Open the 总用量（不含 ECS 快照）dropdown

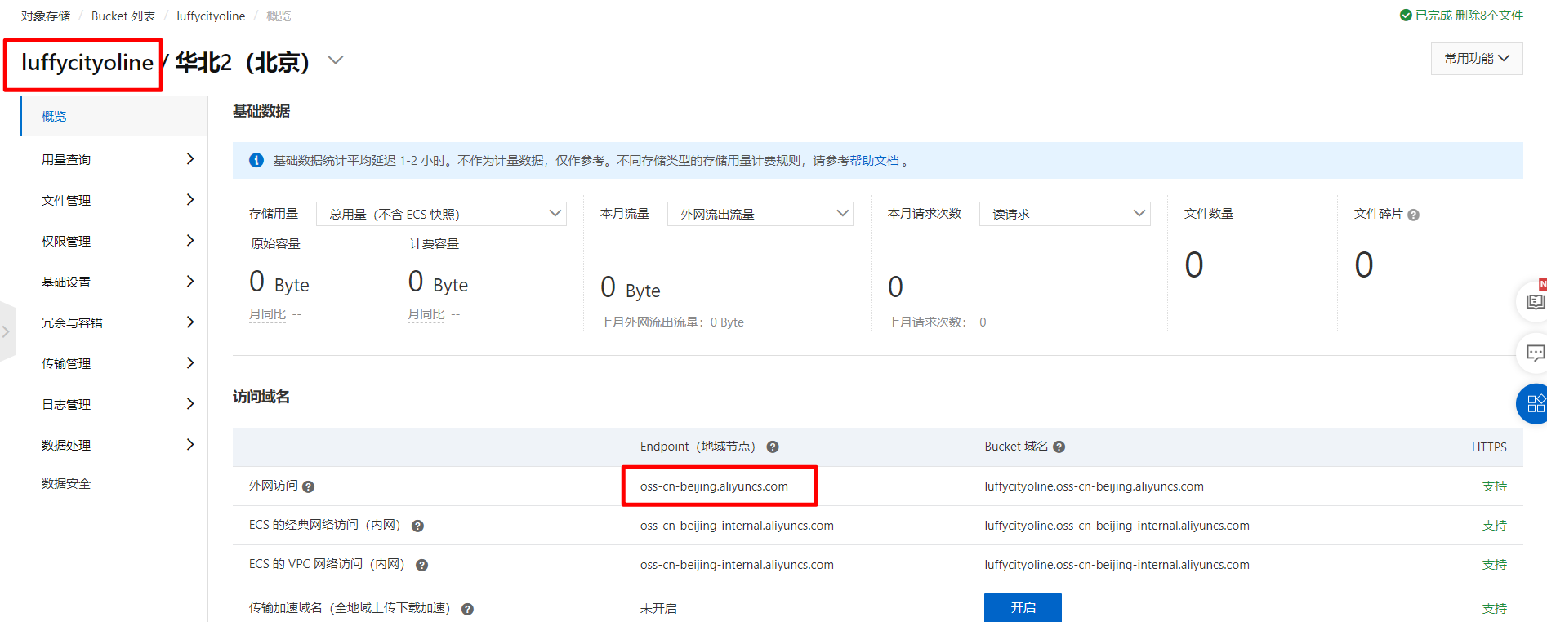tap(441, 214)
